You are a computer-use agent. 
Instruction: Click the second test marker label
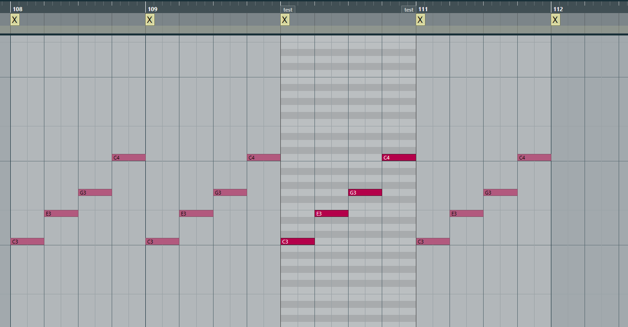[x=408, y=9]
